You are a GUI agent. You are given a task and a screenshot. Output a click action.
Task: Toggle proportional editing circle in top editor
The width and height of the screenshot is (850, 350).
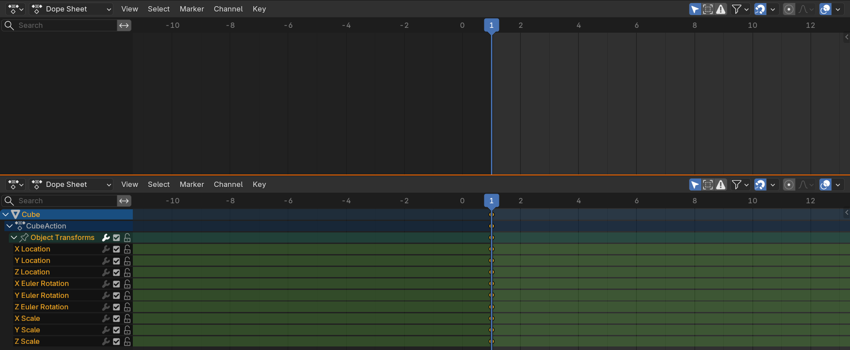(789, 9)
